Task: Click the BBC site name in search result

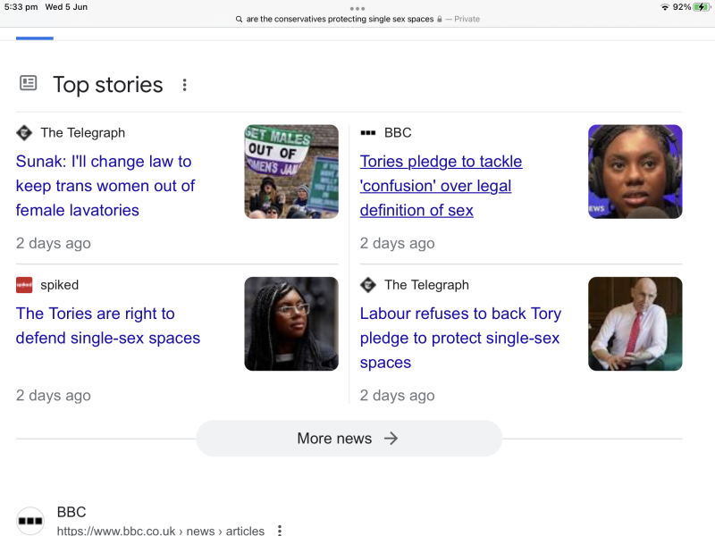Action: (71, 512)
